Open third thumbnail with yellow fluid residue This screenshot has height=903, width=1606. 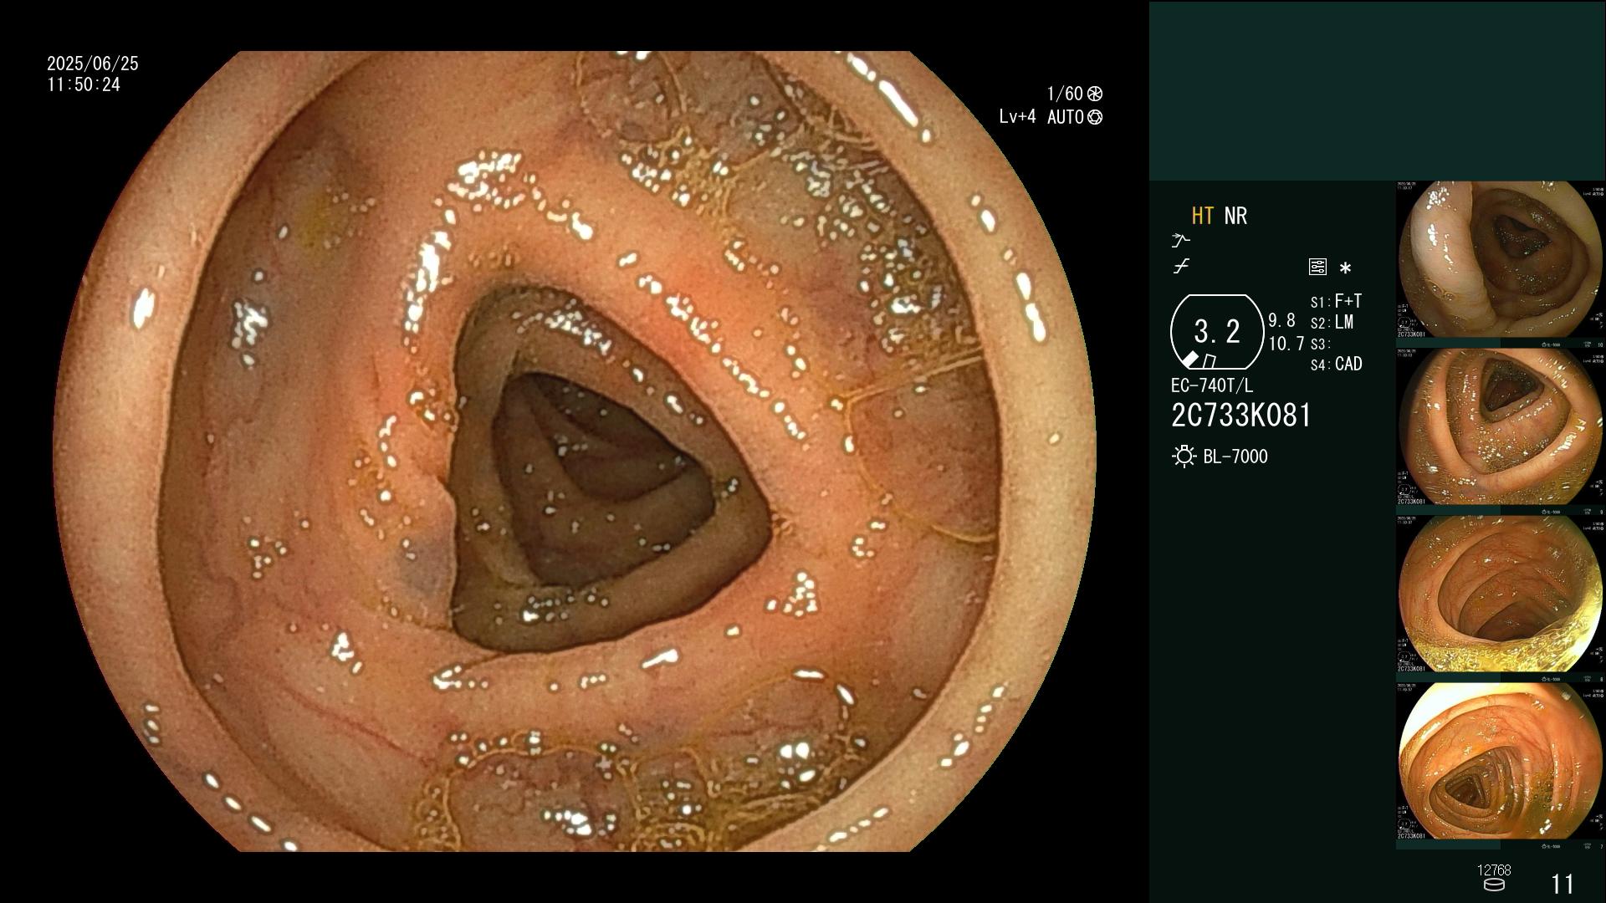[x=1501, y=594]
